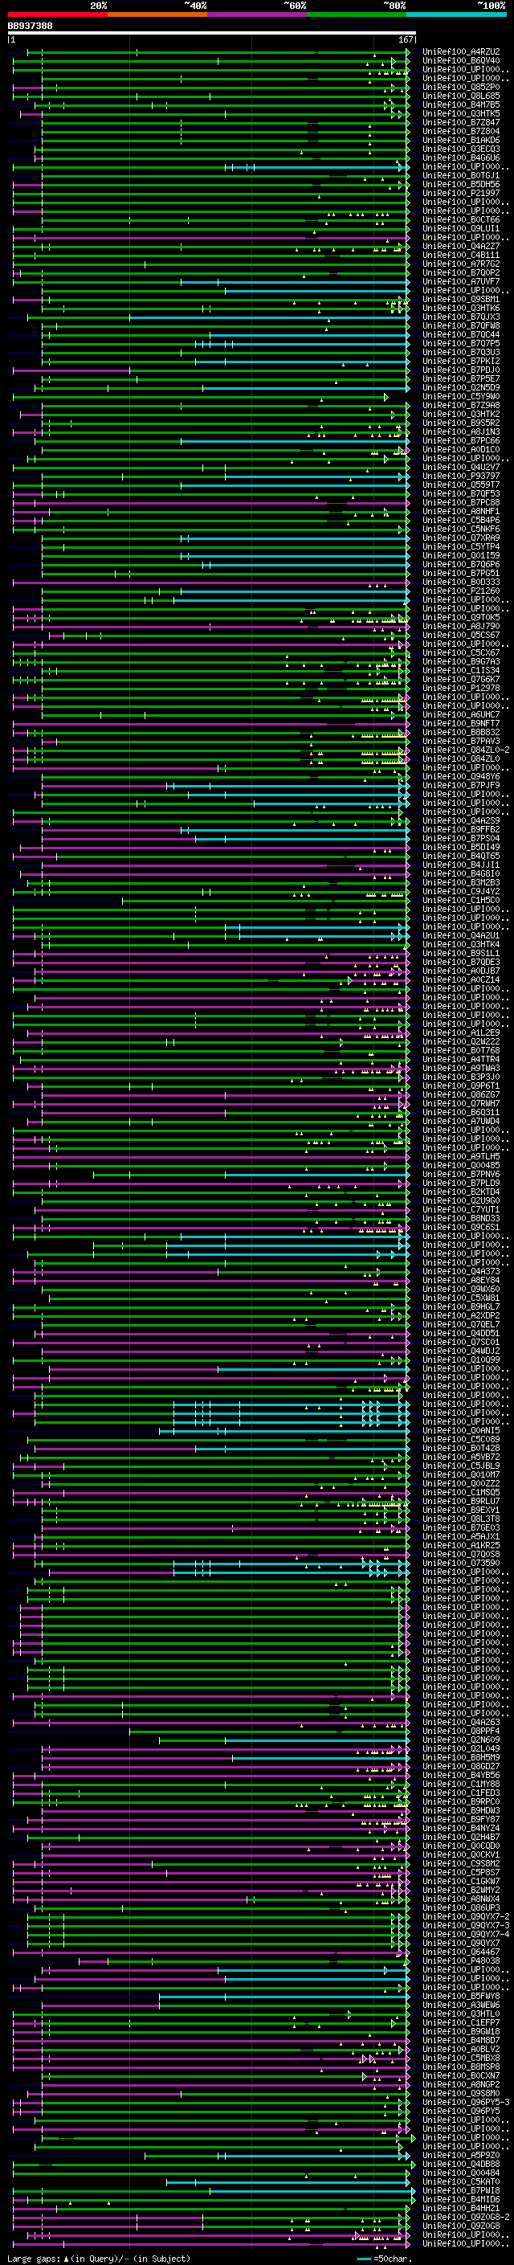Select label UniRef100_Q3ECQ3
This screenshot has width=514, height=2265.
(461, 149)
